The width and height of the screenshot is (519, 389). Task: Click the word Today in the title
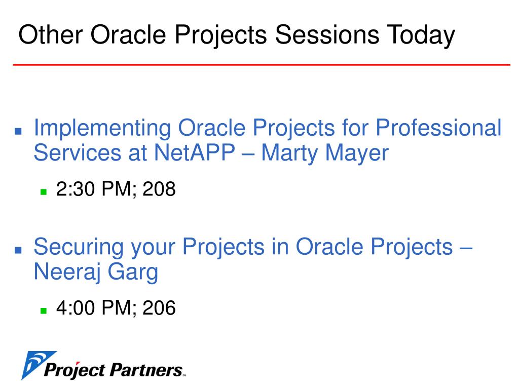click(x=421, y=35)
